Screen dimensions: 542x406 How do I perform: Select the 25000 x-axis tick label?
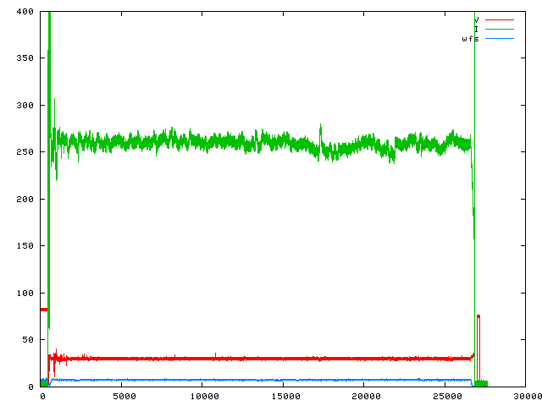click(x=448, y=396)
